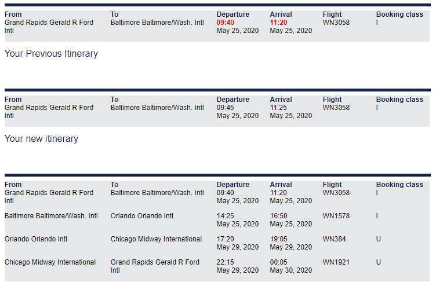Screen dimensions: 436x286
Task: Click 'Orlando Orlando Intl' in the To column
Action: click(x=142, y=216)
